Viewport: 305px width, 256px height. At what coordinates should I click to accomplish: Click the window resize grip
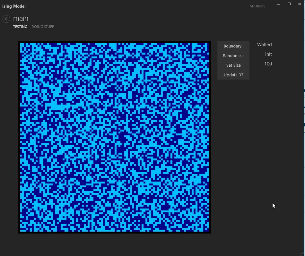(302, 254)
